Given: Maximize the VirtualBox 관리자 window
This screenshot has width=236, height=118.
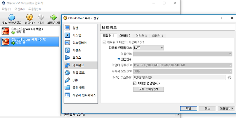Looking at the screenshot, I should 164,3.
